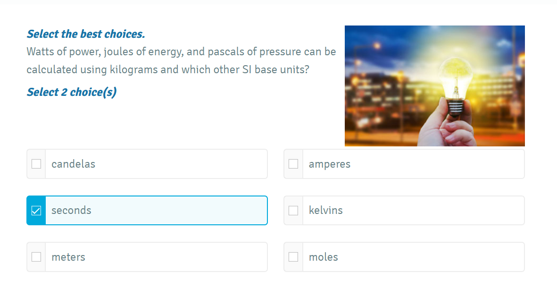Select the 'kelvins' answer label

point(326,210)
